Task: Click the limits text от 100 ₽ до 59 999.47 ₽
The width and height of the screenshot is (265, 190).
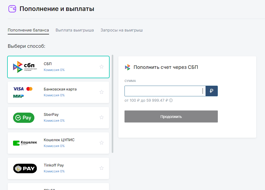Action: pos(146,101)
